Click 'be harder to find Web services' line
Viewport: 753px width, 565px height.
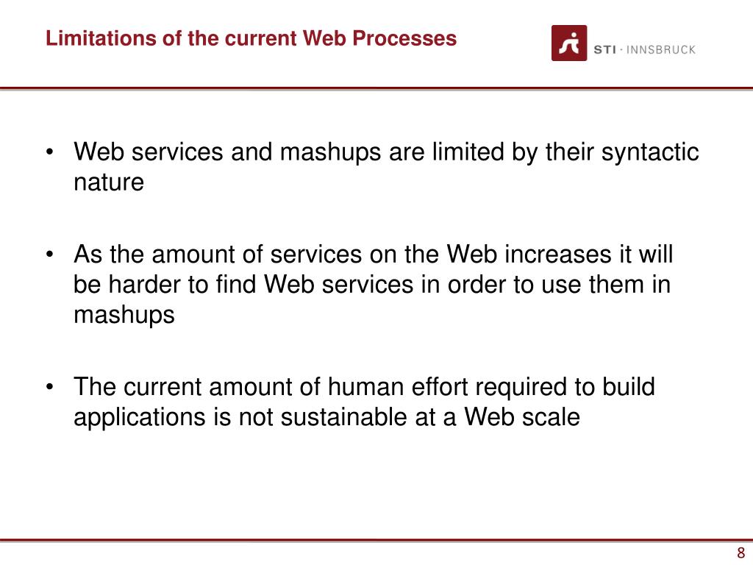[x=243, y=285]
